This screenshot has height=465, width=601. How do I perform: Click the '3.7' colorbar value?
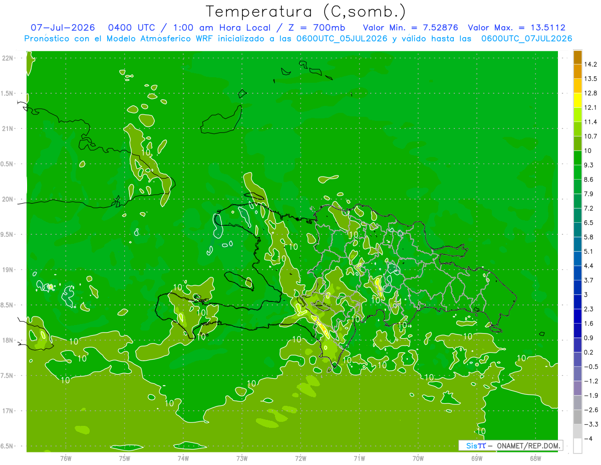pos(588,280)
